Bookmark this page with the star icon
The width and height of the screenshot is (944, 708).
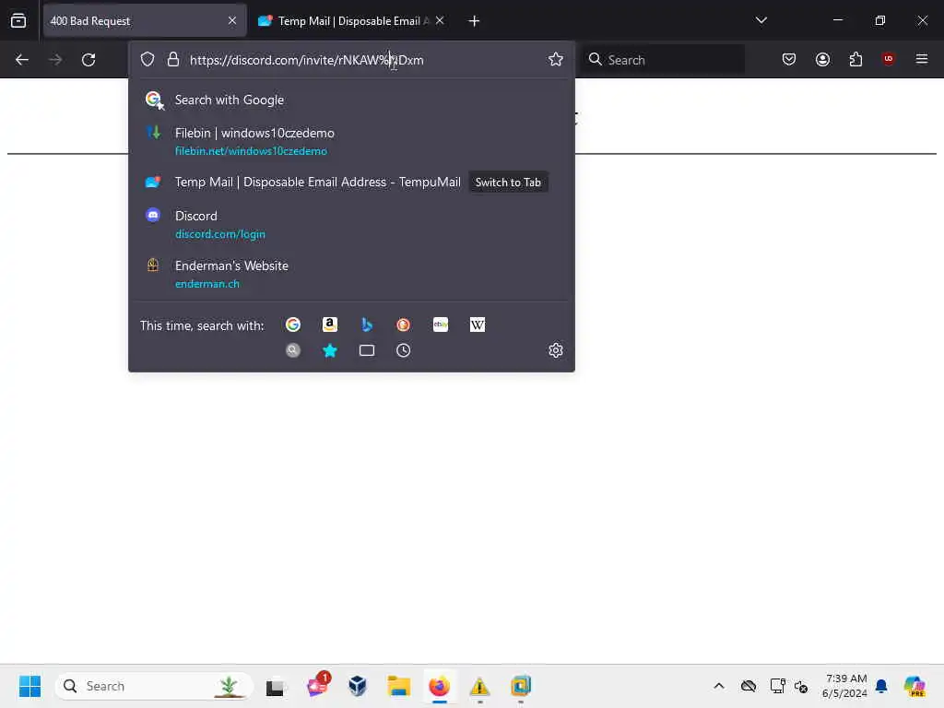[x=555, y=59]
